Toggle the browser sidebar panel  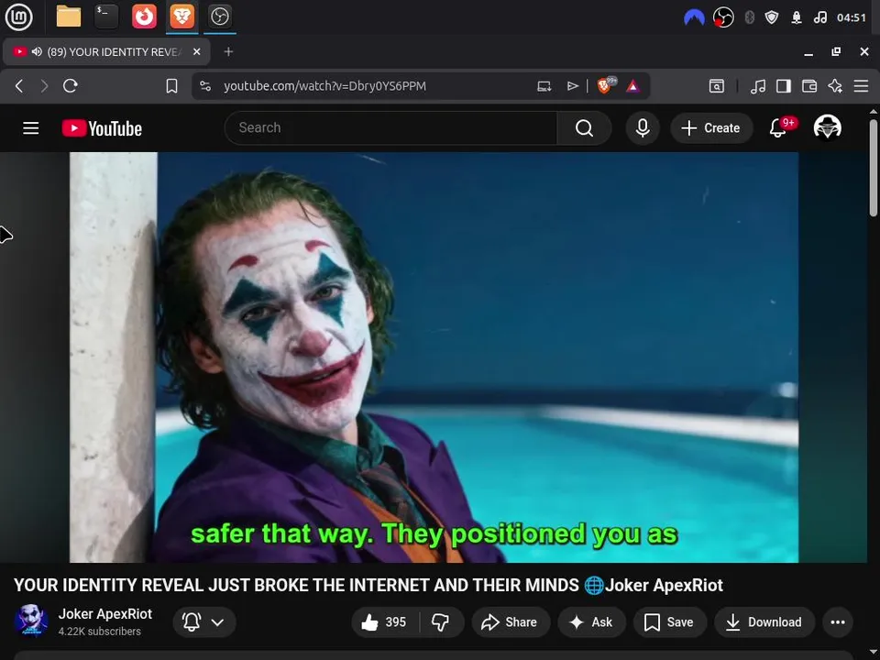784,86
